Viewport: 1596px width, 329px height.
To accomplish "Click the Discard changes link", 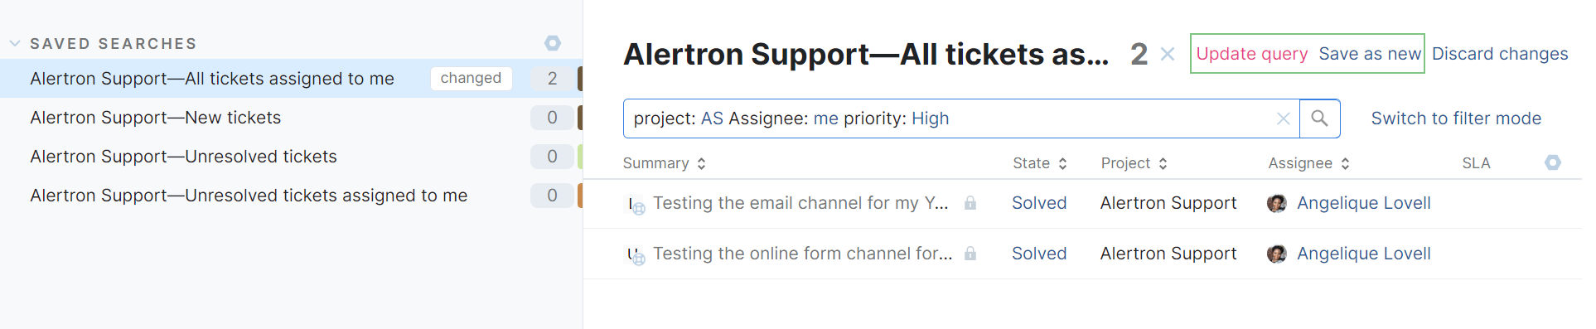I will 1500,54.
